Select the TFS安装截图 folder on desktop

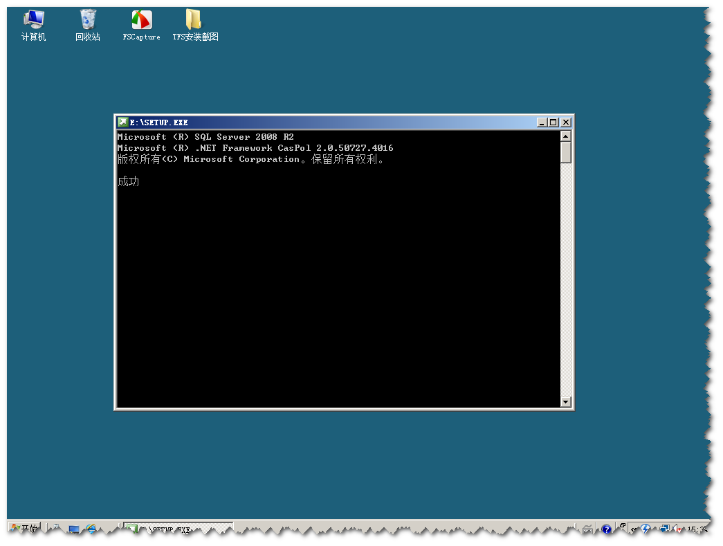[195, 26]
